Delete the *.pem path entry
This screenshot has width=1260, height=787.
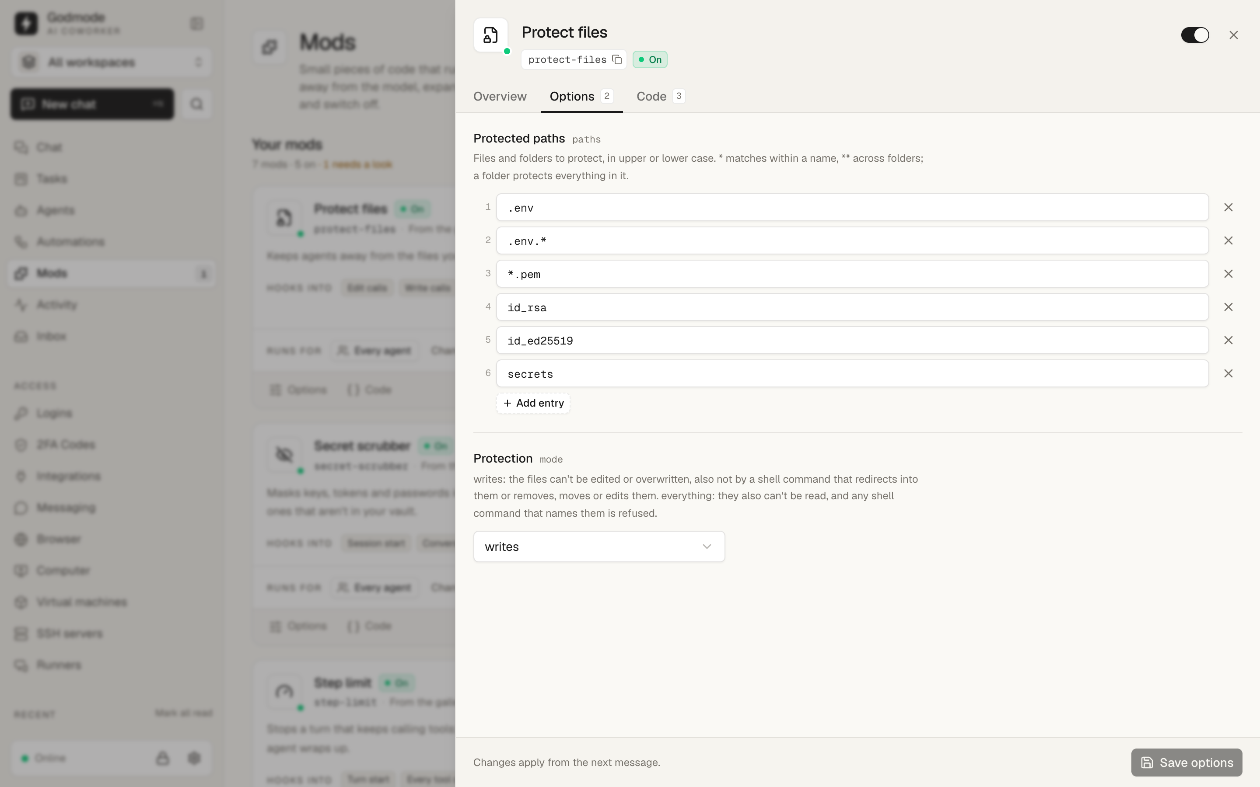(1228, 274)
